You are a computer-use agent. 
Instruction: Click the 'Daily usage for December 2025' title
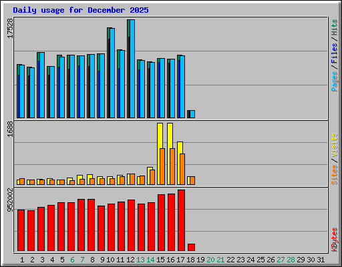pyautogui.click(x=81, y=10)
